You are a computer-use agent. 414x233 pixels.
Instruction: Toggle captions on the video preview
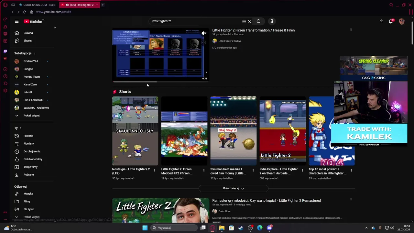204,42
